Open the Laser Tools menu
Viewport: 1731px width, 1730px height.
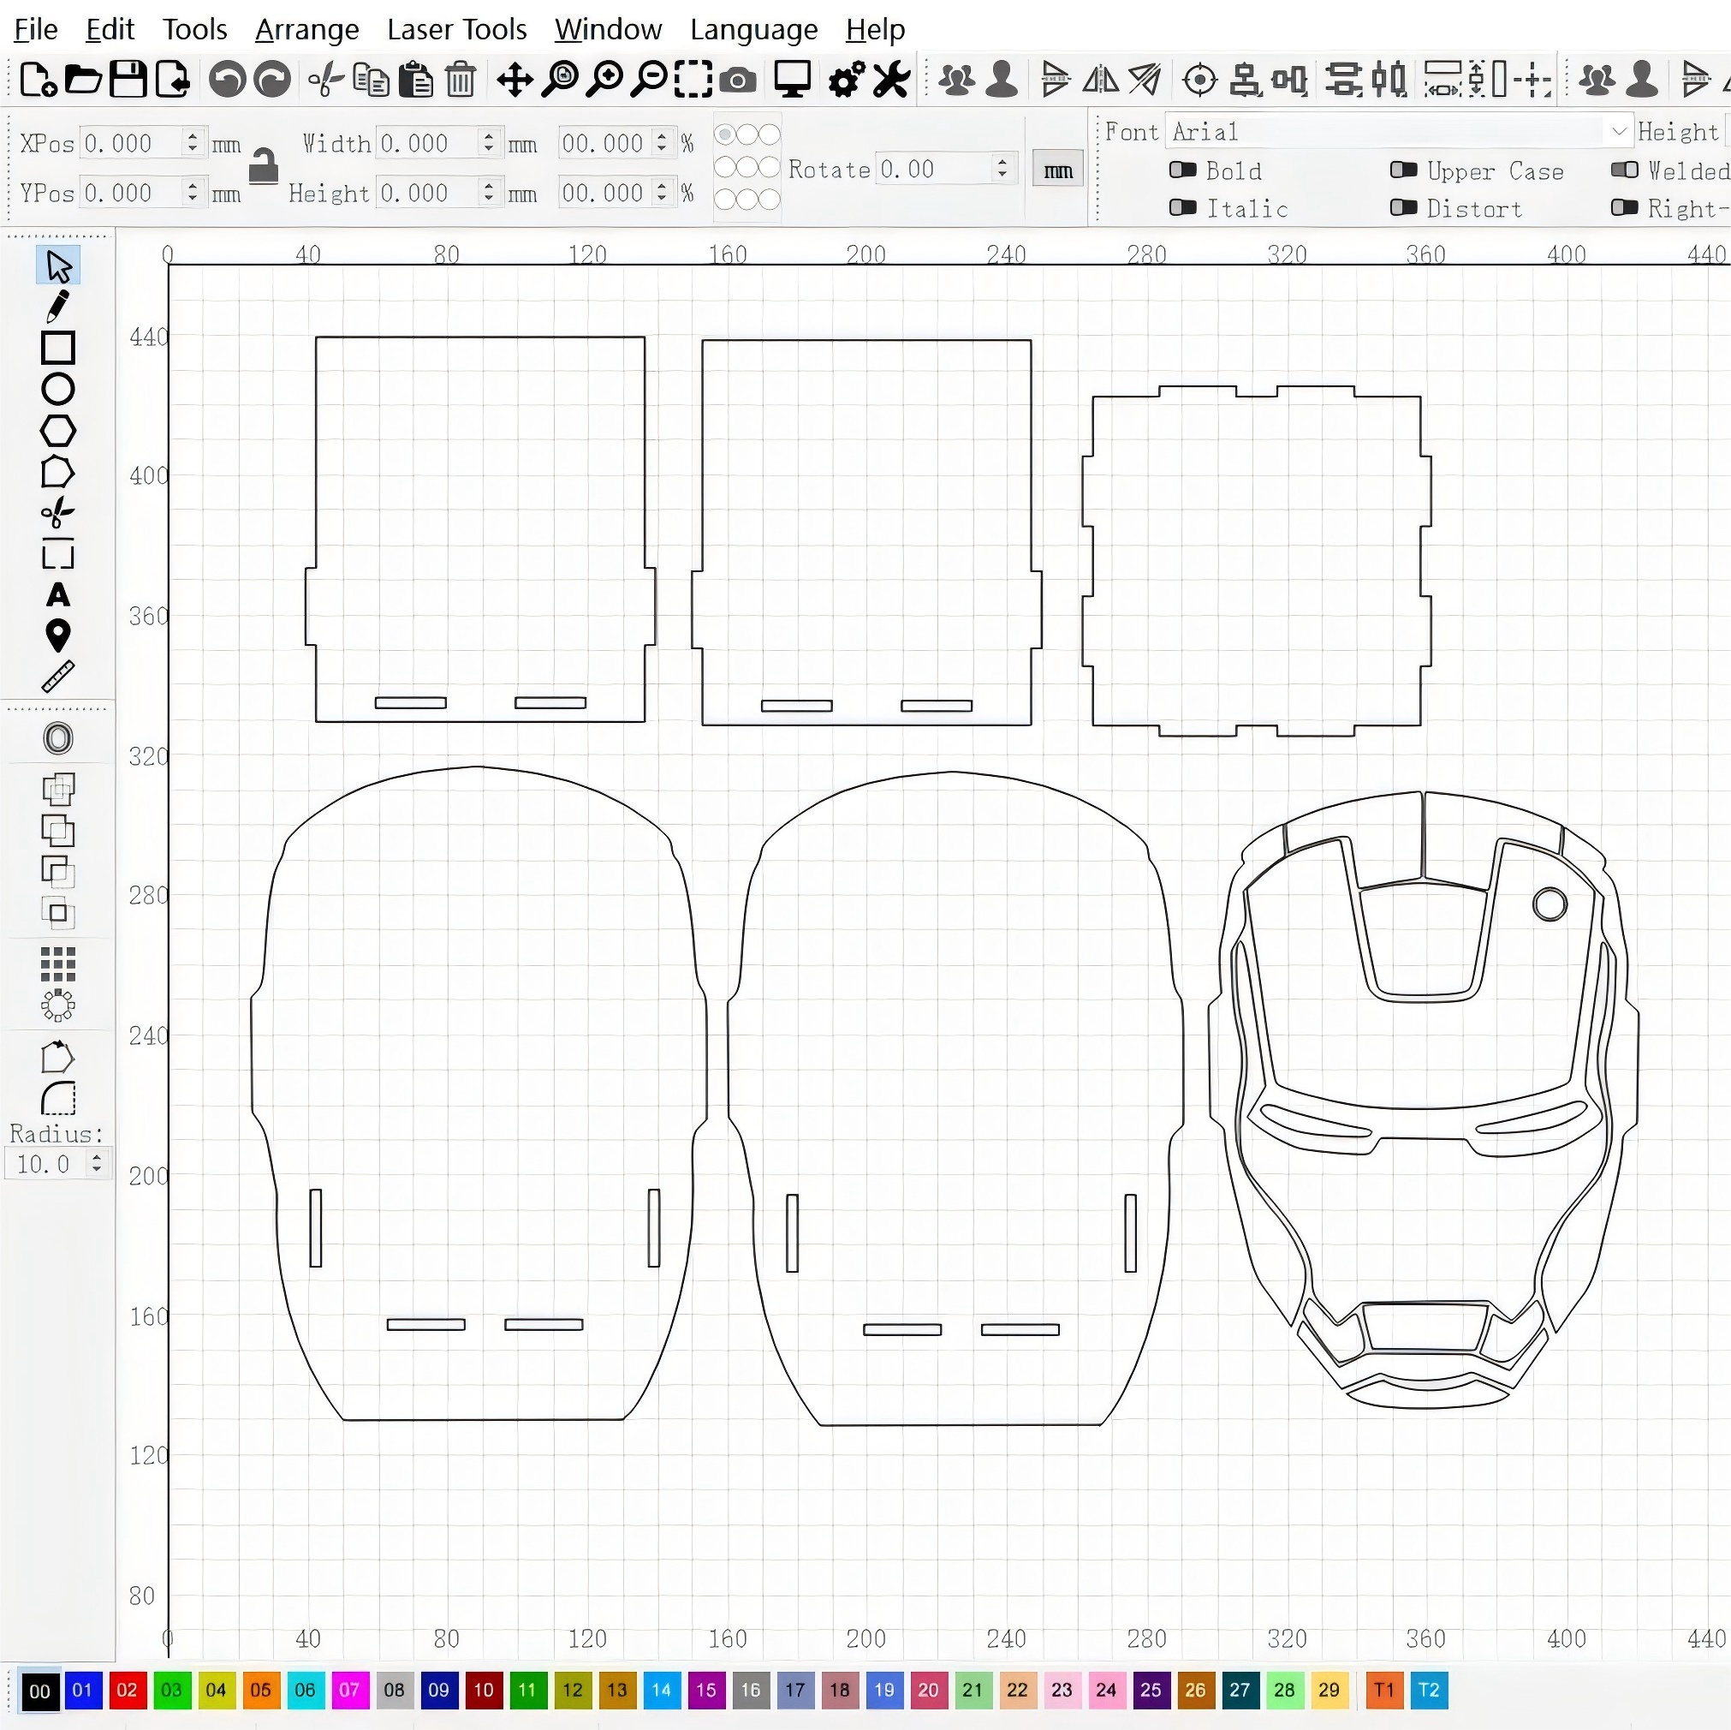click(457, 30)
